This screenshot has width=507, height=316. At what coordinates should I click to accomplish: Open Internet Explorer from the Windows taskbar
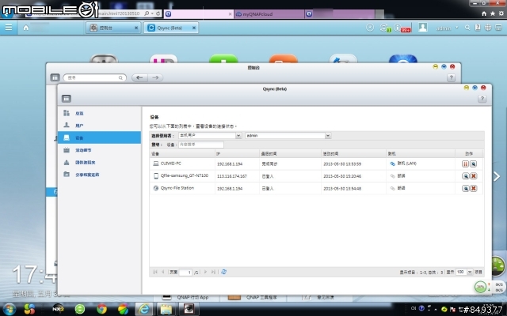click(x=144, y=309)
